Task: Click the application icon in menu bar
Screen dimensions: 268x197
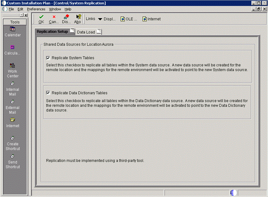Action: pyautogui.click(x=5, y=9)
